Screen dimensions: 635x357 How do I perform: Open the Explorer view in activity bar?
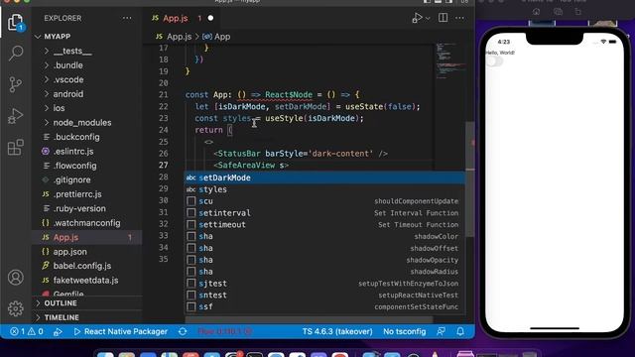tap(16, 22)
